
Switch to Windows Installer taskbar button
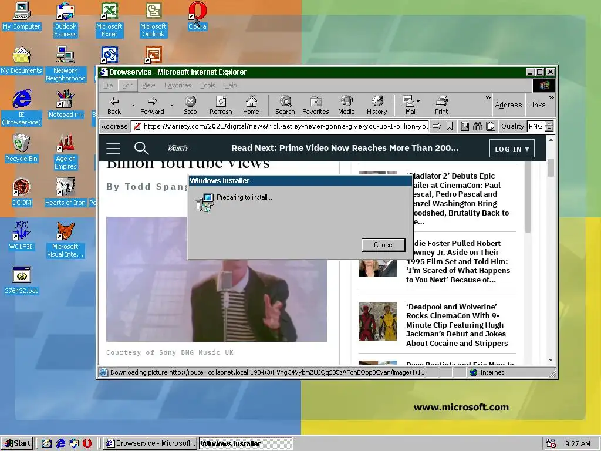tap(246, 443)
